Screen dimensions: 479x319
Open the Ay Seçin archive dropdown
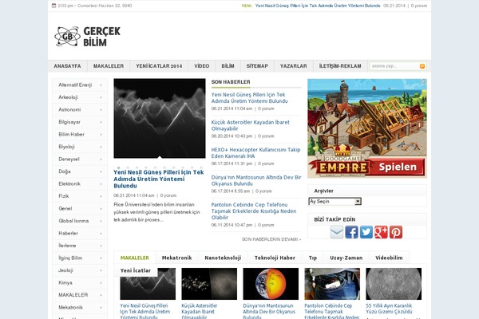tap(335, 202)
